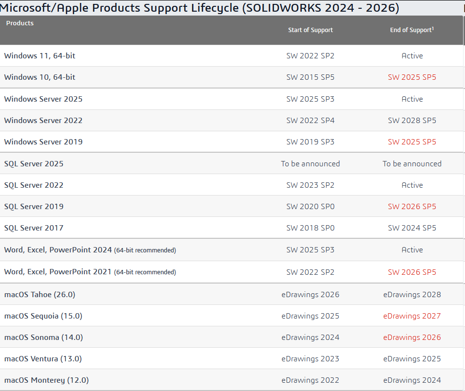Click the SW 2018 SP0 start of support value
This screenshot has height=391, width=465.
point(310,228)
